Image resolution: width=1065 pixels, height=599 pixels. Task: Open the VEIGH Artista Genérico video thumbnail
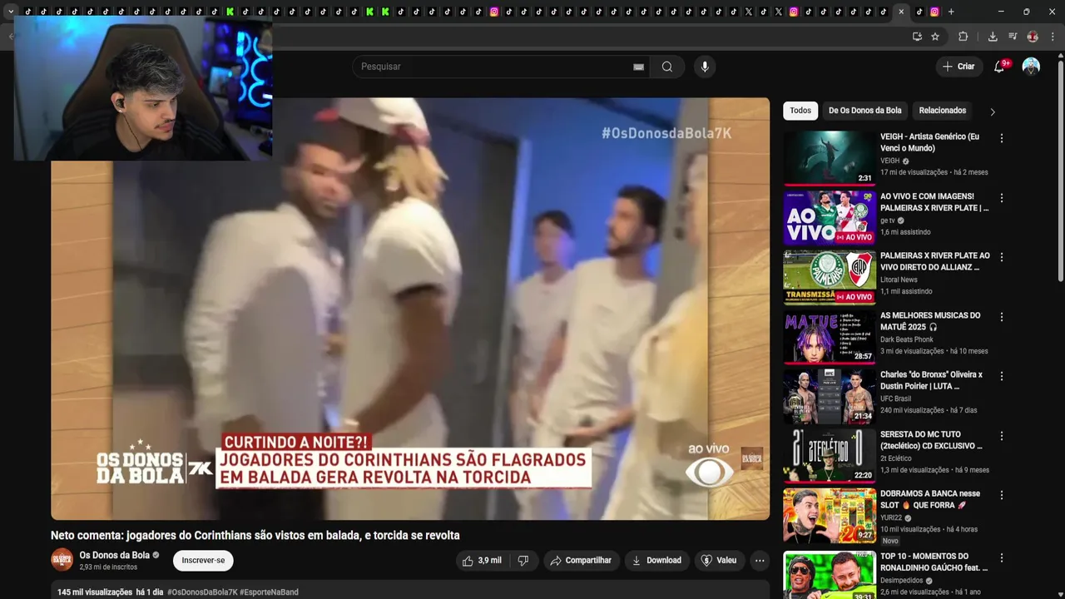click(x=830, y=158)
